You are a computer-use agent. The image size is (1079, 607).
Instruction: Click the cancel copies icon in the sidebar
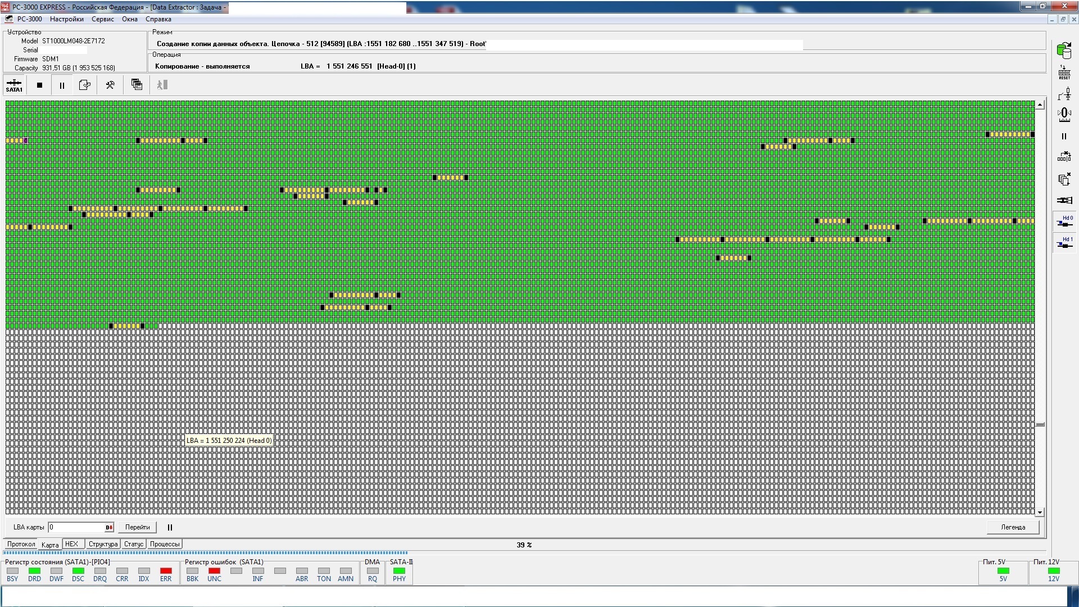coord(1064,179)
